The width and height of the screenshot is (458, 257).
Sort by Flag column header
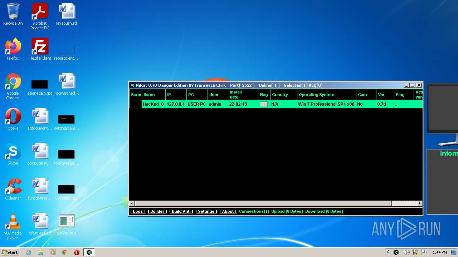pyautogui.click(x=264, y=95)
